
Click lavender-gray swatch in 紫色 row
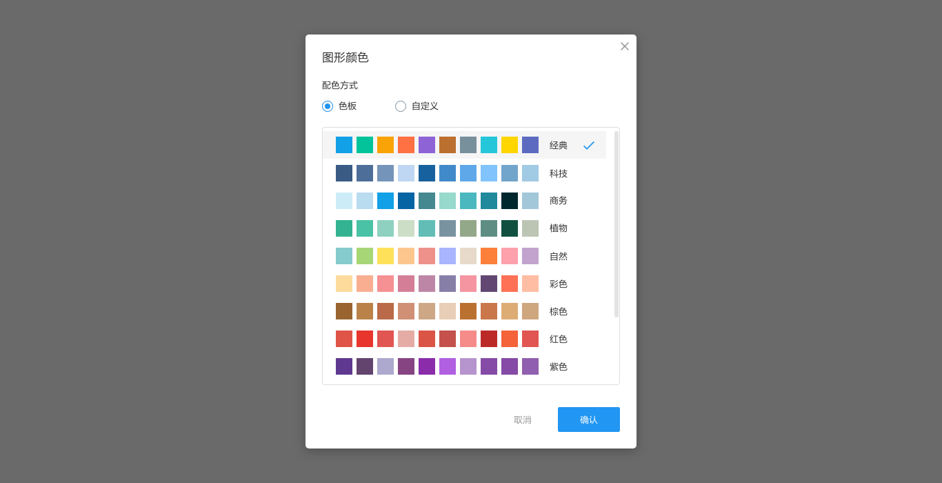point(385,366)
